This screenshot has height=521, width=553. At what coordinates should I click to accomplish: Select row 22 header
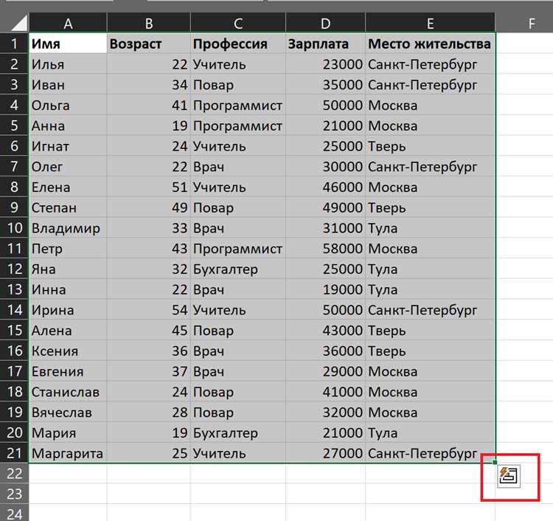coord(14,473)
